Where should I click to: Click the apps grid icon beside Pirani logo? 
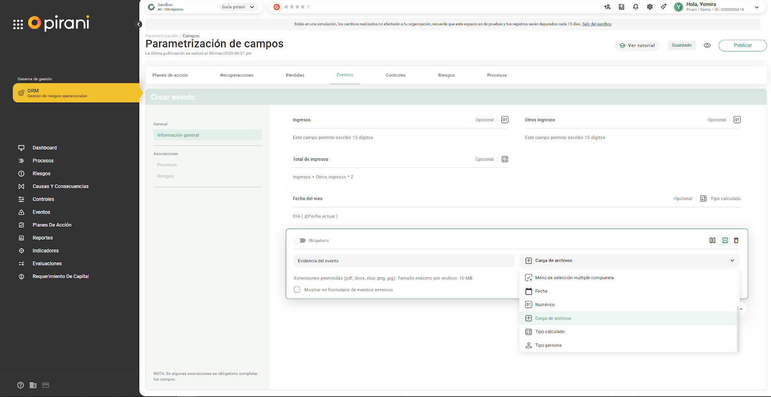coord(18,25)
